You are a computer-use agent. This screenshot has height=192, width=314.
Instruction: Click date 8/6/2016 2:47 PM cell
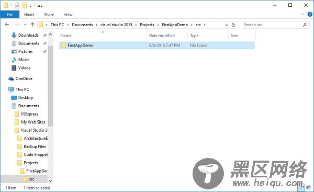(165, 45)
